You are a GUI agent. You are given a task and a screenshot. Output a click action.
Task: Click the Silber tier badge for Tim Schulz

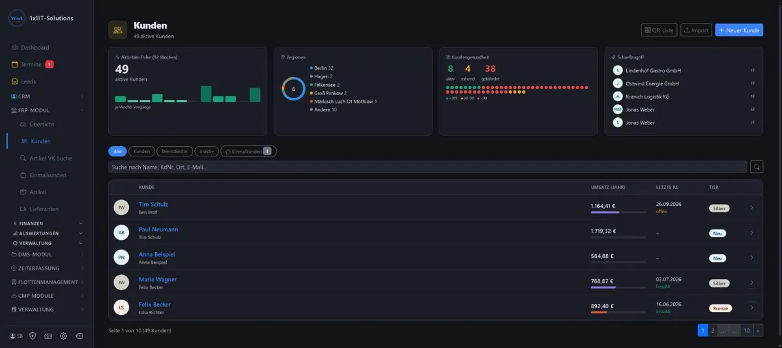pos(719,209)
